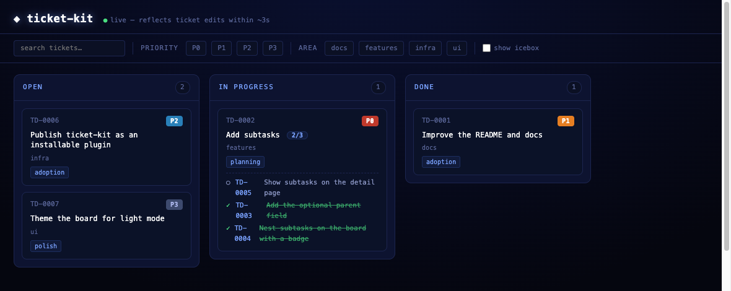
Task: Click the ticket-kit diamond logo icon
Action: [17, 19]
